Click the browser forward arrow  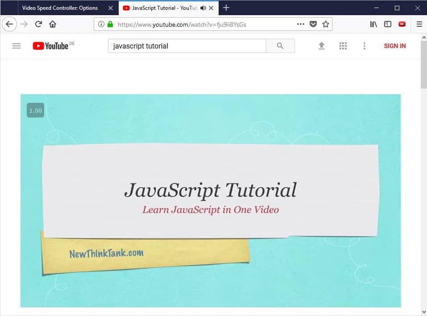click(x=24, y=24)
